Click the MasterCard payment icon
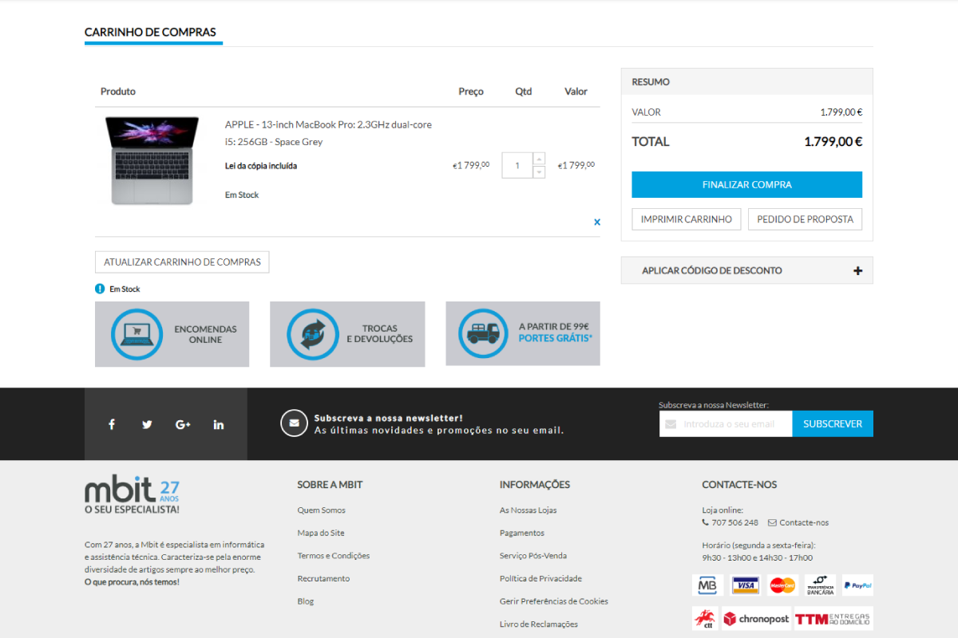 pos(782,585)
